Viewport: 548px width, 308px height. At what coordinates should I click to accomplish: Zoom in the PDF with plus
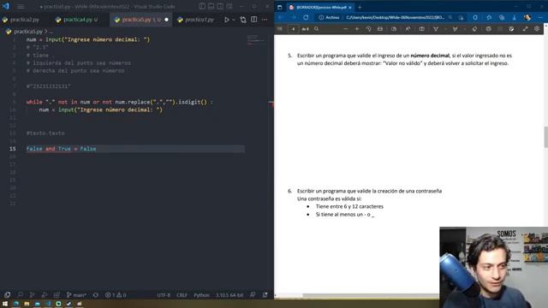point(357,29)
